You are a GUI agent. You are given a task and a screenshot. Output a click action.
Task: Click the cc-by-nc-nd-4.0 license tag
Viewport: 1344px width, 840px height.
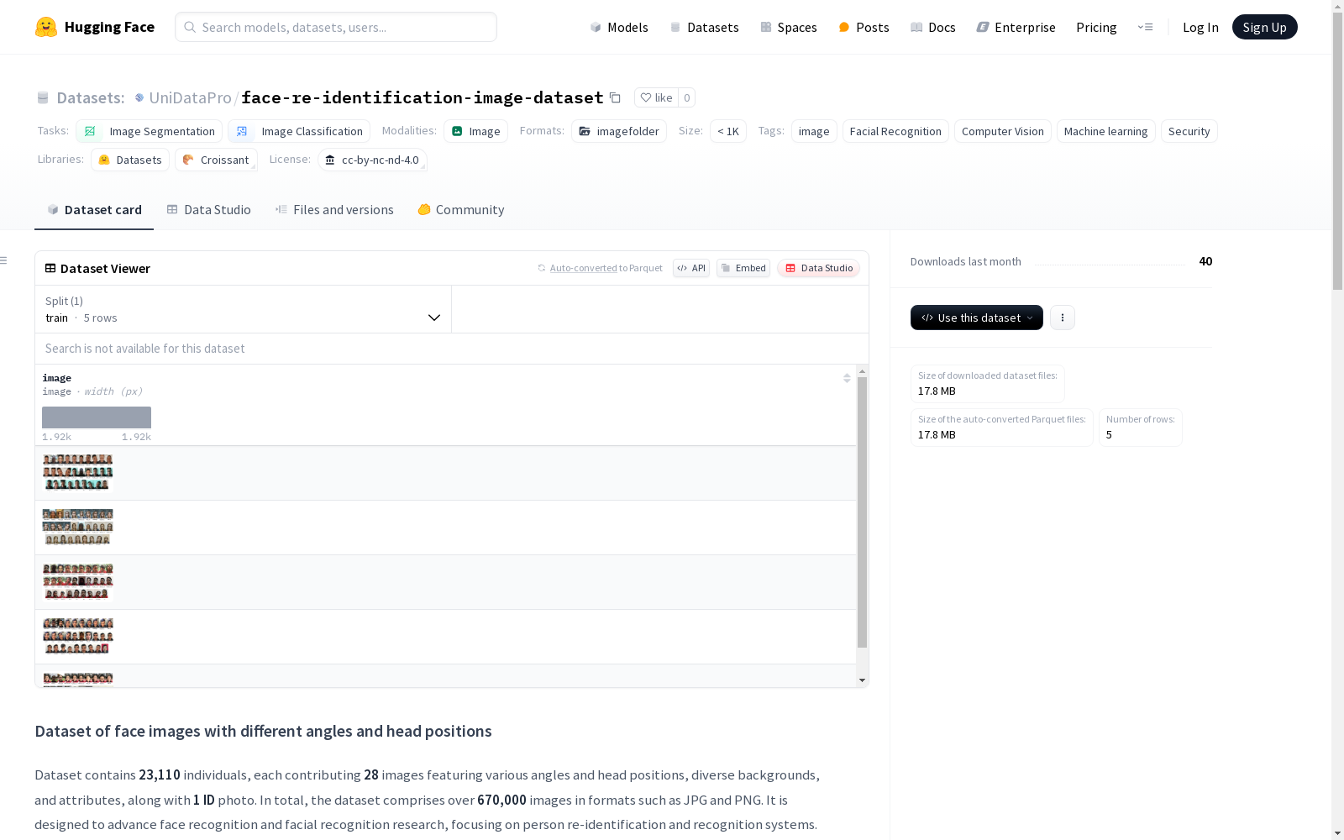372,160
